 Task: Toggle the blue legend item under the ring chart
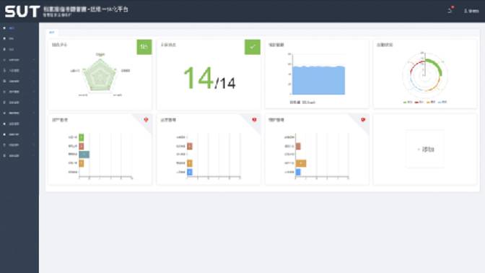pos(442,102)
